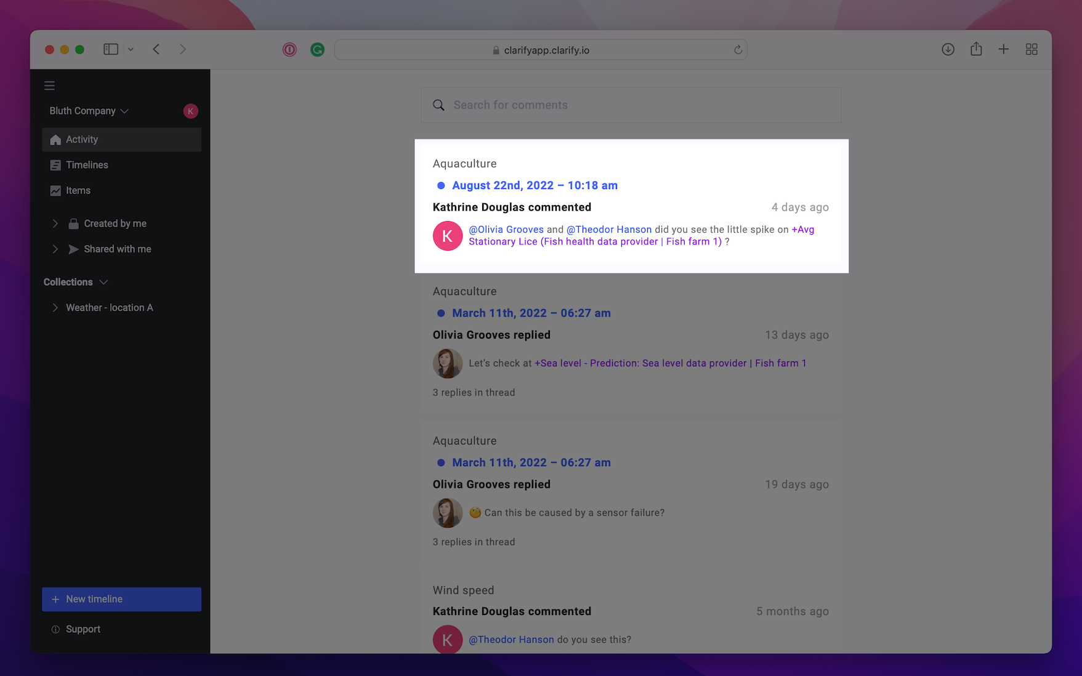Reload the page with refresh icon
Viewport: 1082px width, 676px height.
click(738, 50)
